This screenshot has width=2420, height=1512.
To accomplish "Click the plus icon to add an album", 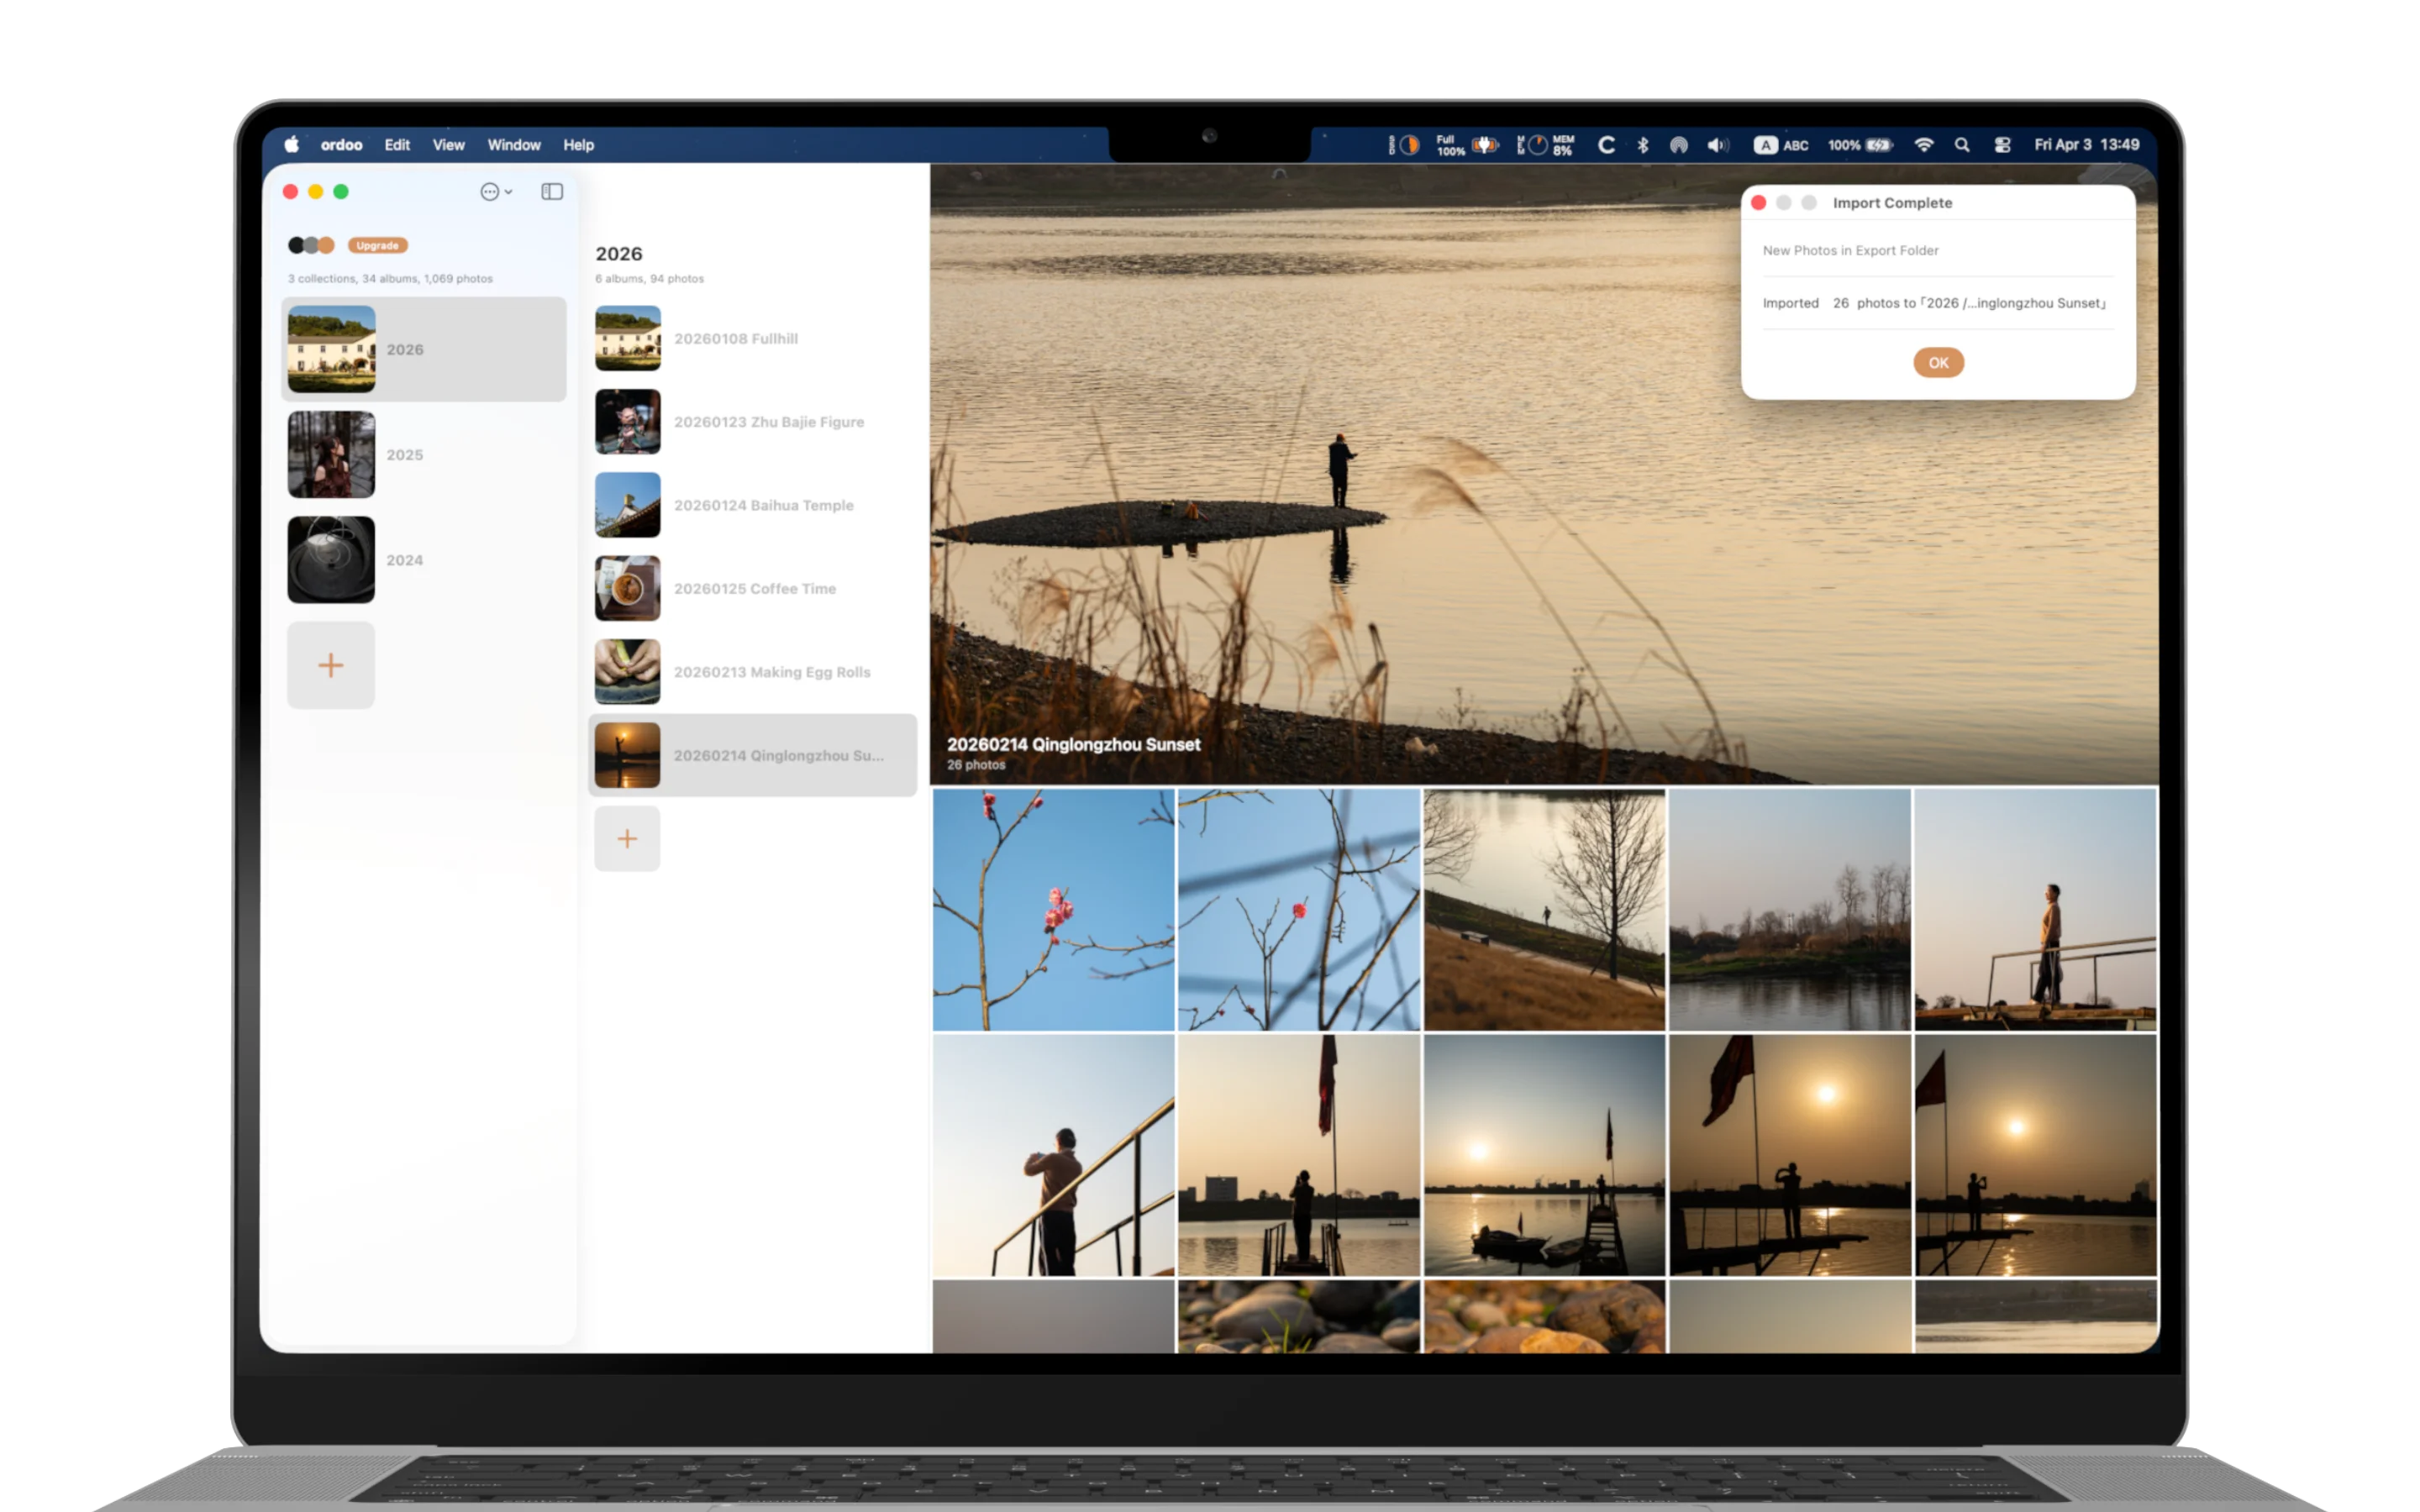I will [x=627, y=838].
